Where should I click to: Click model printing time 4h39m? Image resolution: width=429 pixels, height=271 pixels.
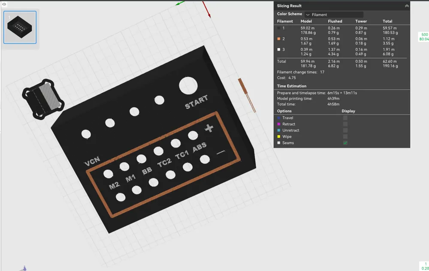point(333,99)
